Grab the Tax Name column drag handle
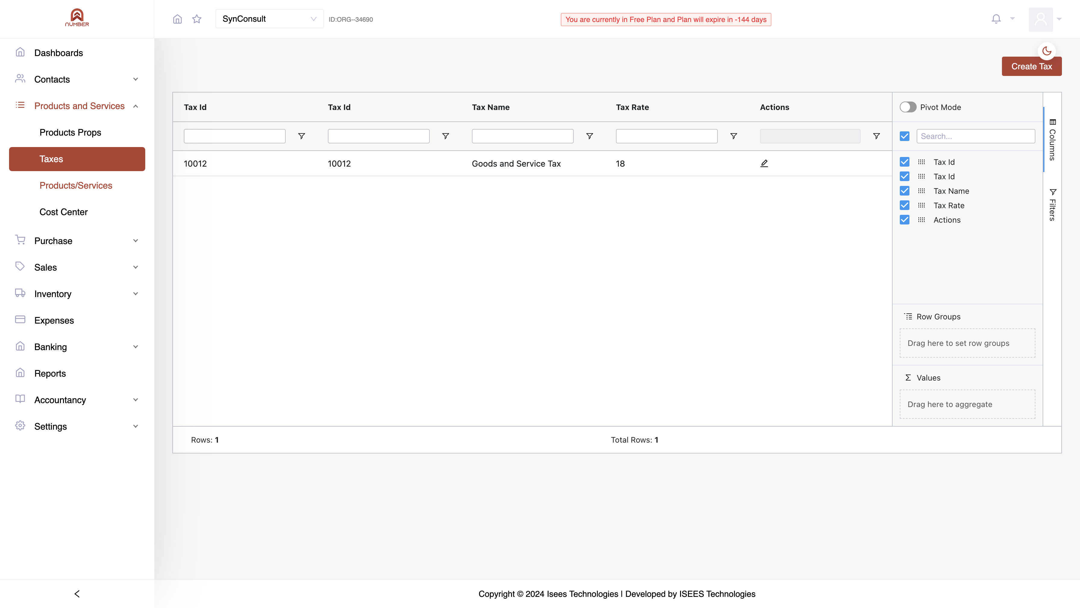 coord(921,191)
